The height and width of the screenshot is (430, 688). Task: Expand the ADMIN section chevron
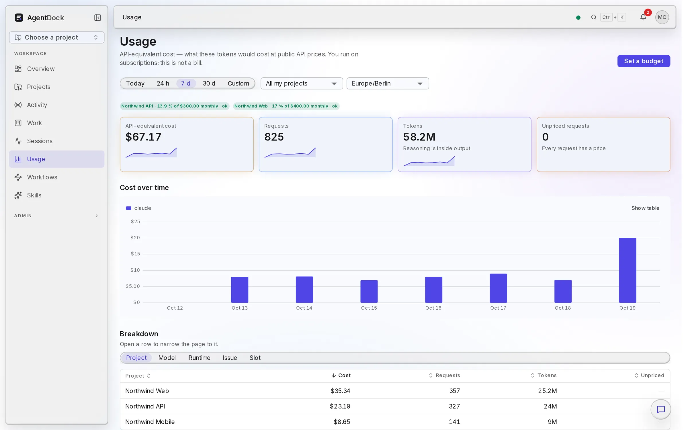97,216
